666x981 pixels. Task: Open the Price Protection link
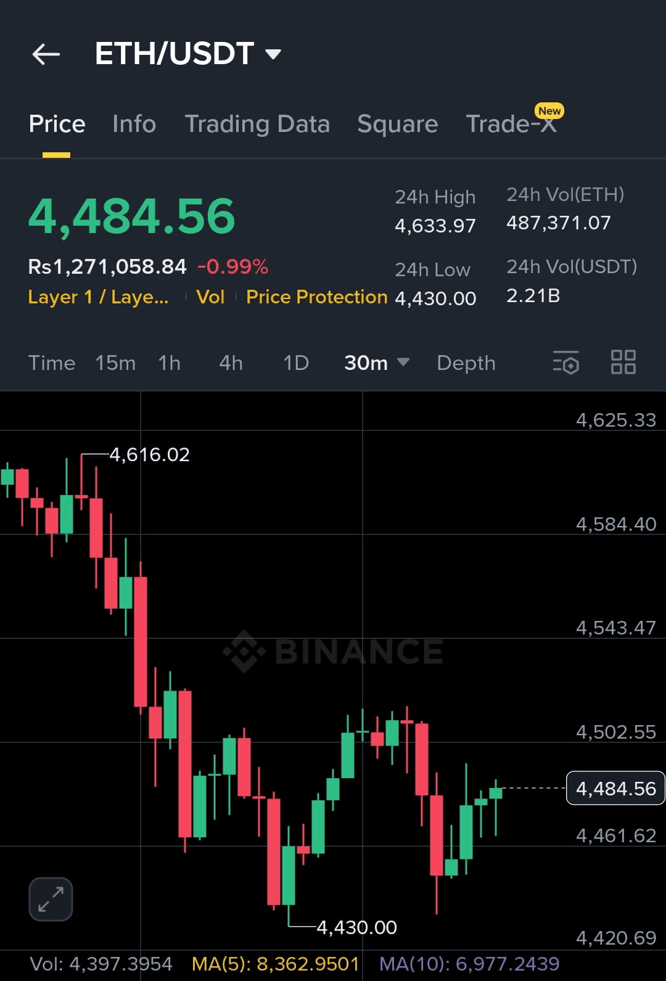(x=316, y=297)
